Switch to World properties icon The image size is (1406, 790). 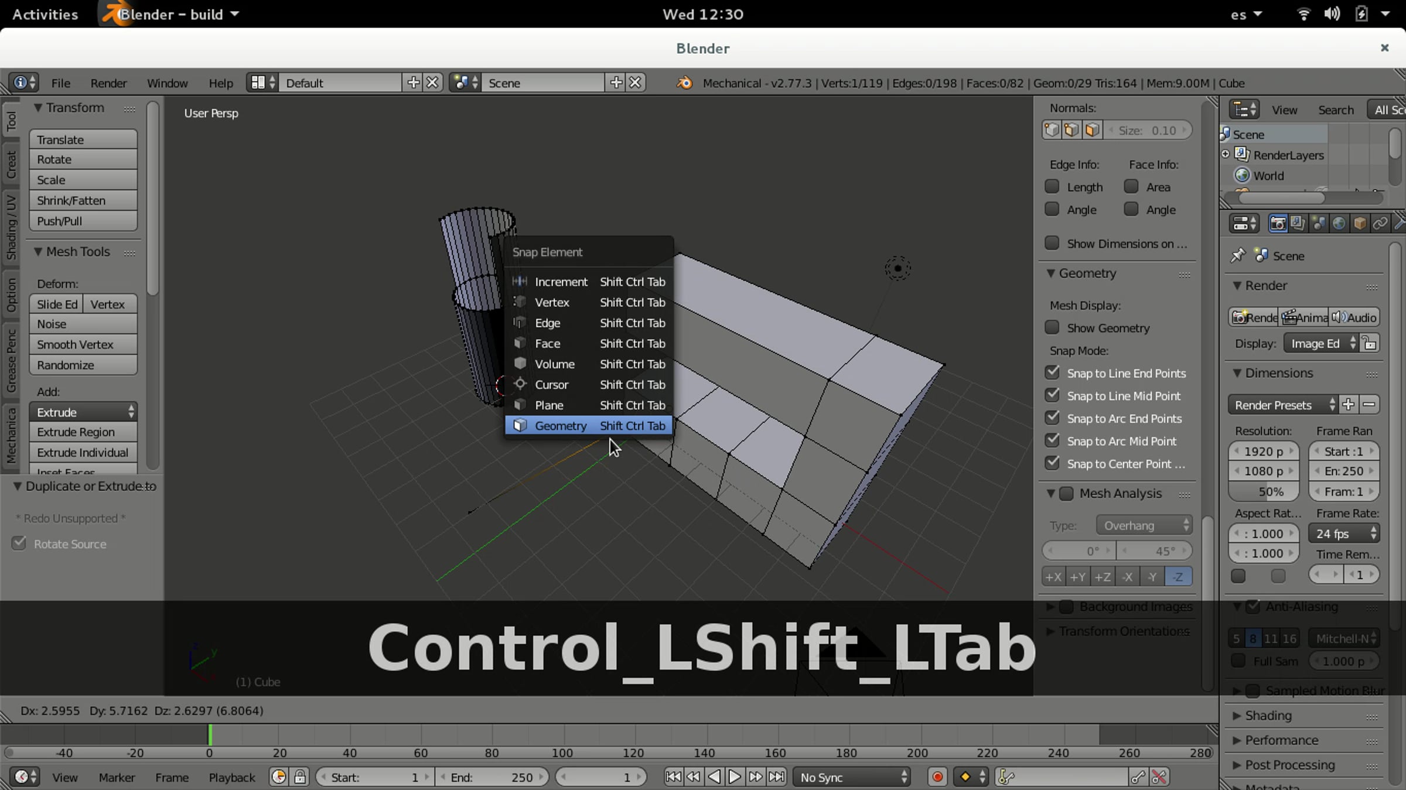[1339, 223]
